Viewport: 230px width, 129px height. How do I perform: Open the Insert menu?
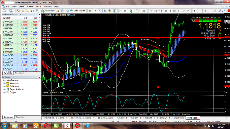22,7
